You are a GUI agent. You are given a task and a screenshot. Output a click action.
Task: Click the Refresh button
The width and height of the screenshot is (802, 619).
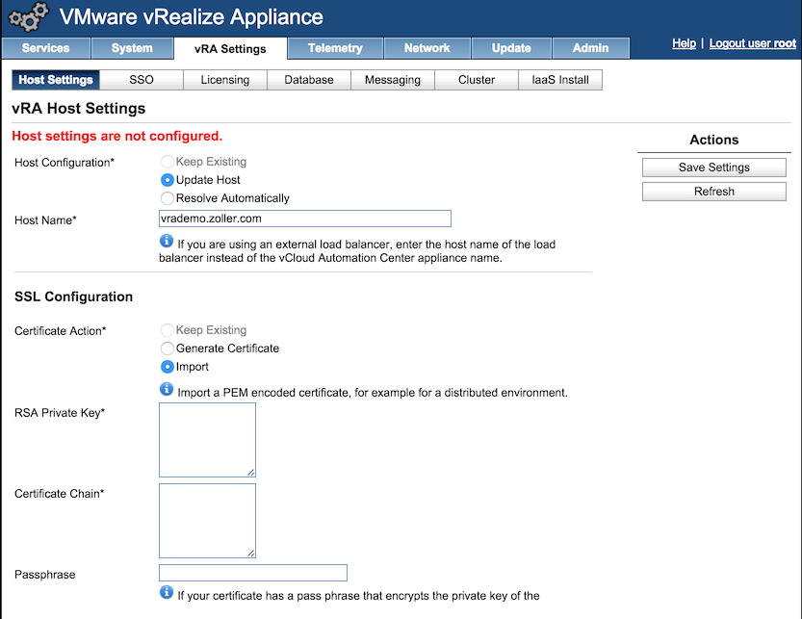pos(713,192)
